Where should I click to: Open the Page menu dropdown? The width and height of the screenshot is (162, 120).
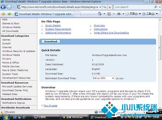[133, 14]
